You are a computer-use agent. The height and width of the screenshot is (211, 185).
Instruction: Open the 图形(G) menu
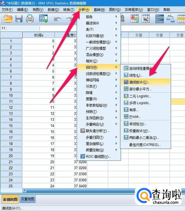[115, 10]
